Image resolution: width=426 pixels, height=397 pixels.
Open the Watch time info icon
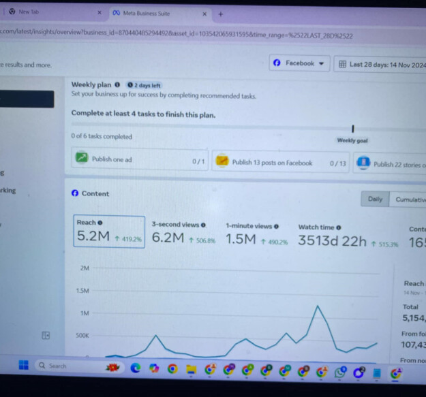coord(339,227)
